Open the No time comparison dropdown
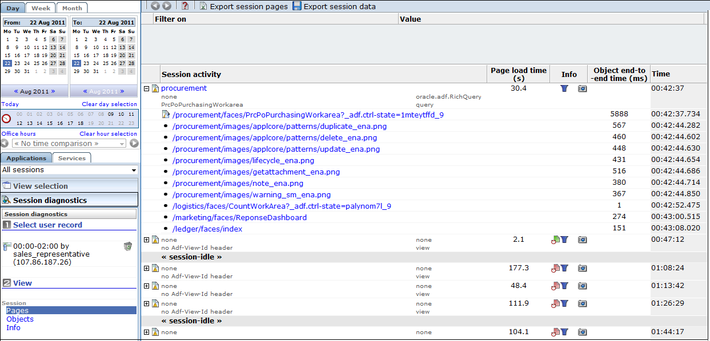The width and height of the screenshot is (710, 341). pyautogui.click(x=69, y=143)
